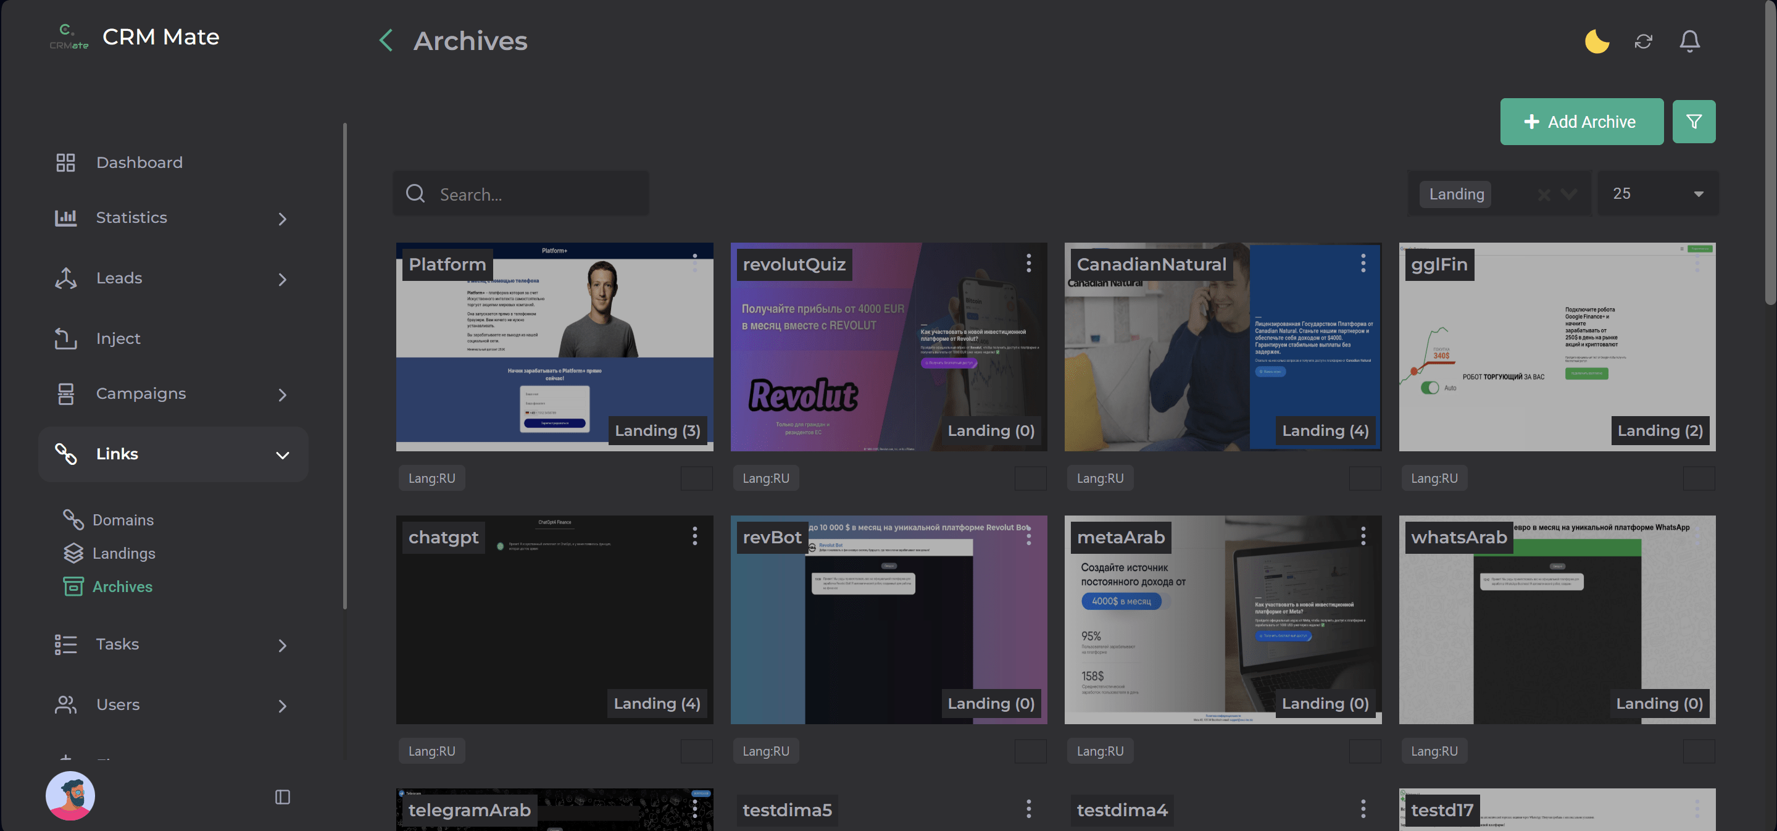Click the CRM Mate logo
1777x831 pixels.
coord(69,36)
